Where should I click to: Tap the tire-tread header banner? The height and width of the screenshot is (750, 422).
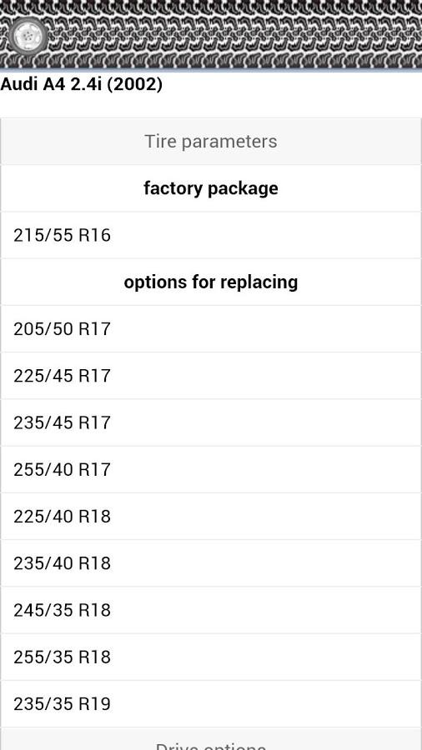click(x=211, y=35)
